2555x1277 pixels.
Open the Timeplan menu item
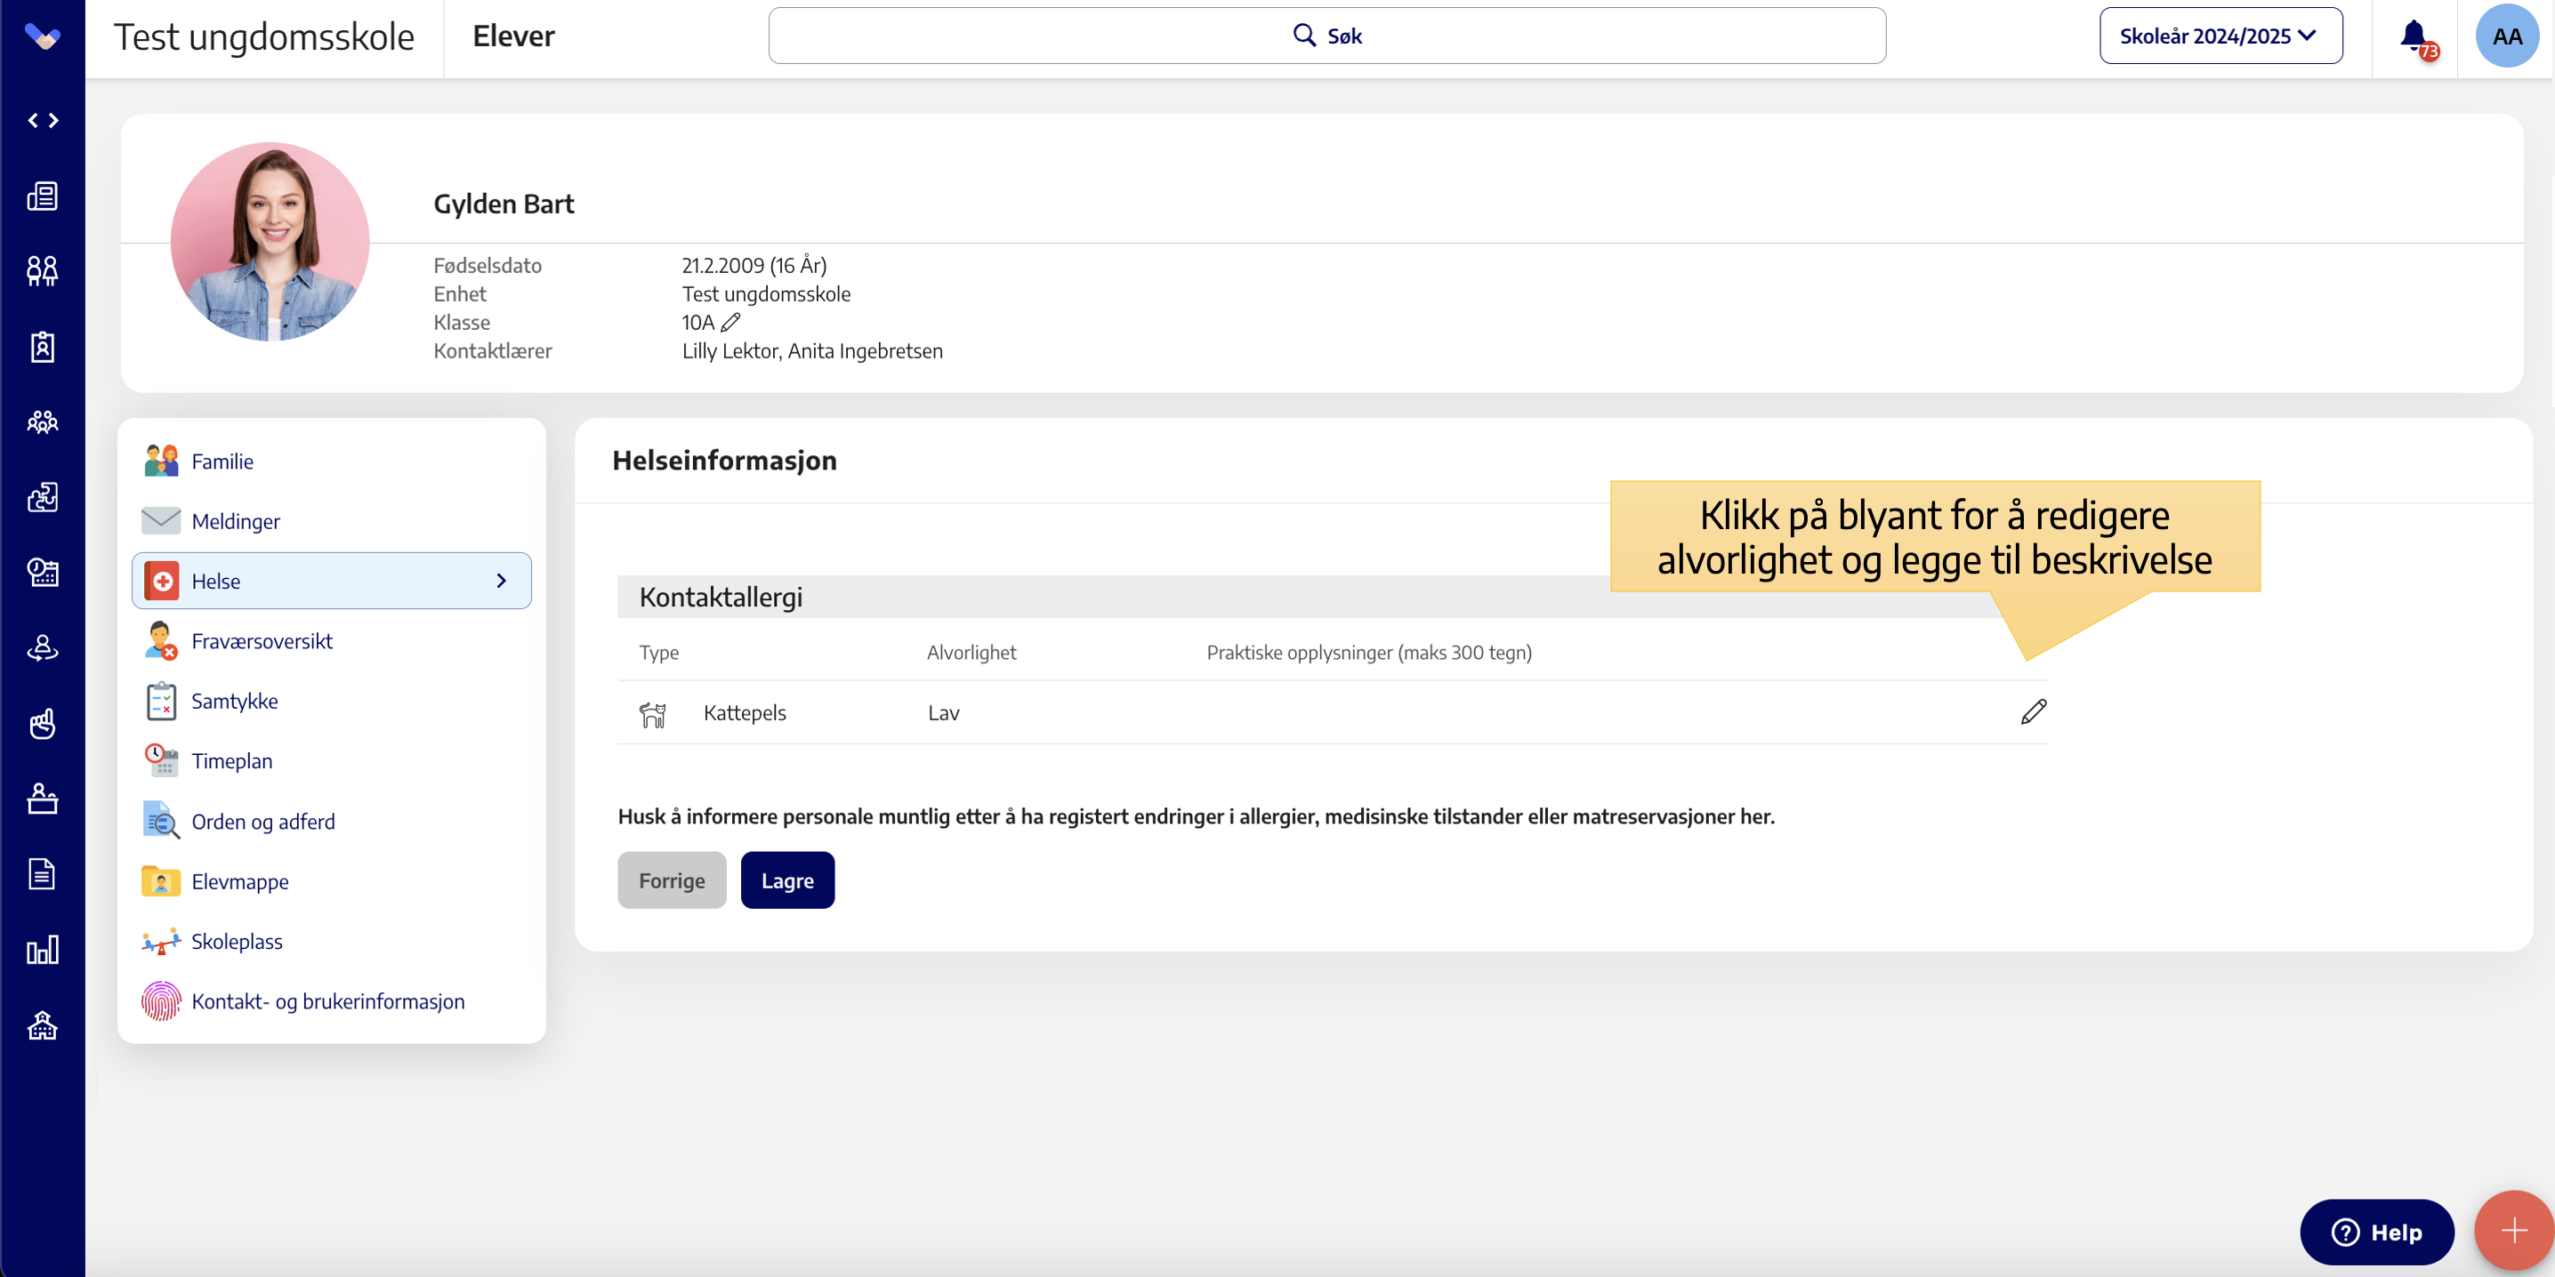331,761
